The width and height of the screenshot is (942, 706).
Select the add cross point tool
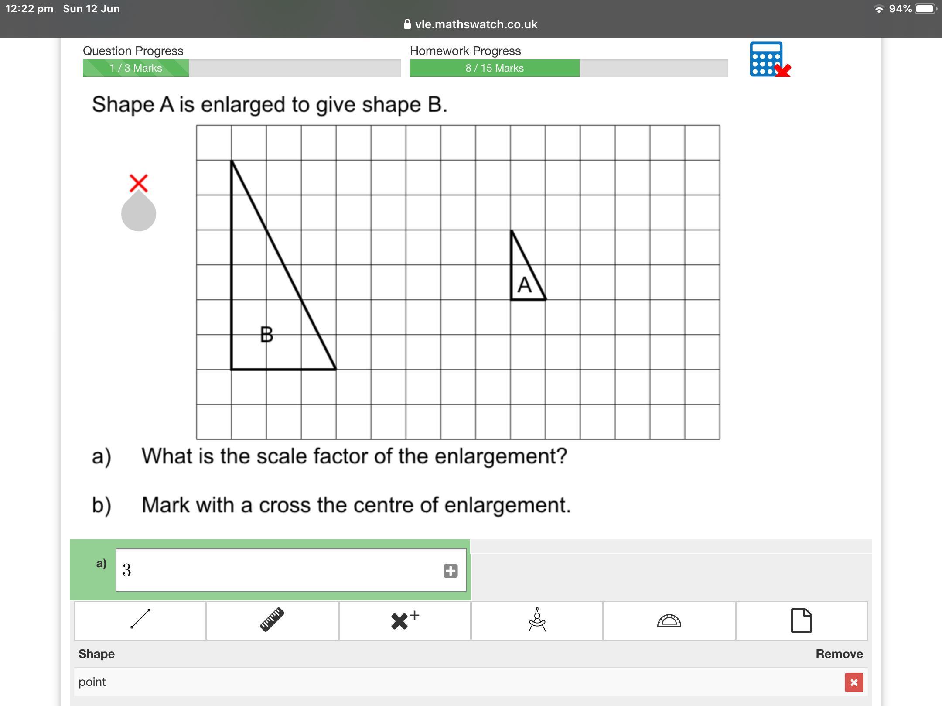click(405, 620)
